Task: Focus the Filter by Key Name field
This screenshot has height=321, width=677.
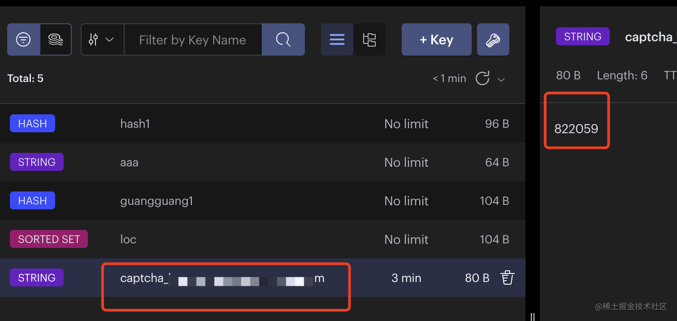Action: pyautogui.click(x=193, y=39)
